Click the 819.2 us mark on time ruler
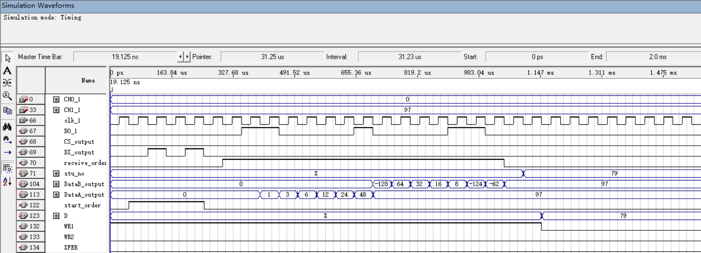 [417, 73]
